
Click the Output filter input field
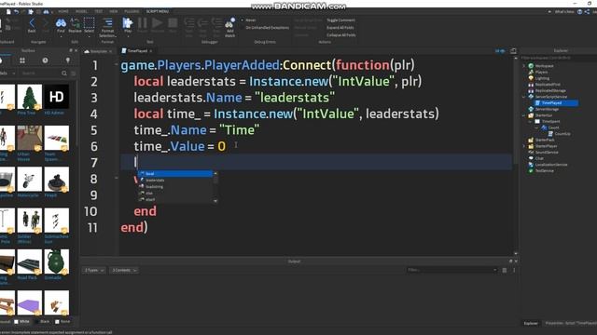(x=451, y=270)
